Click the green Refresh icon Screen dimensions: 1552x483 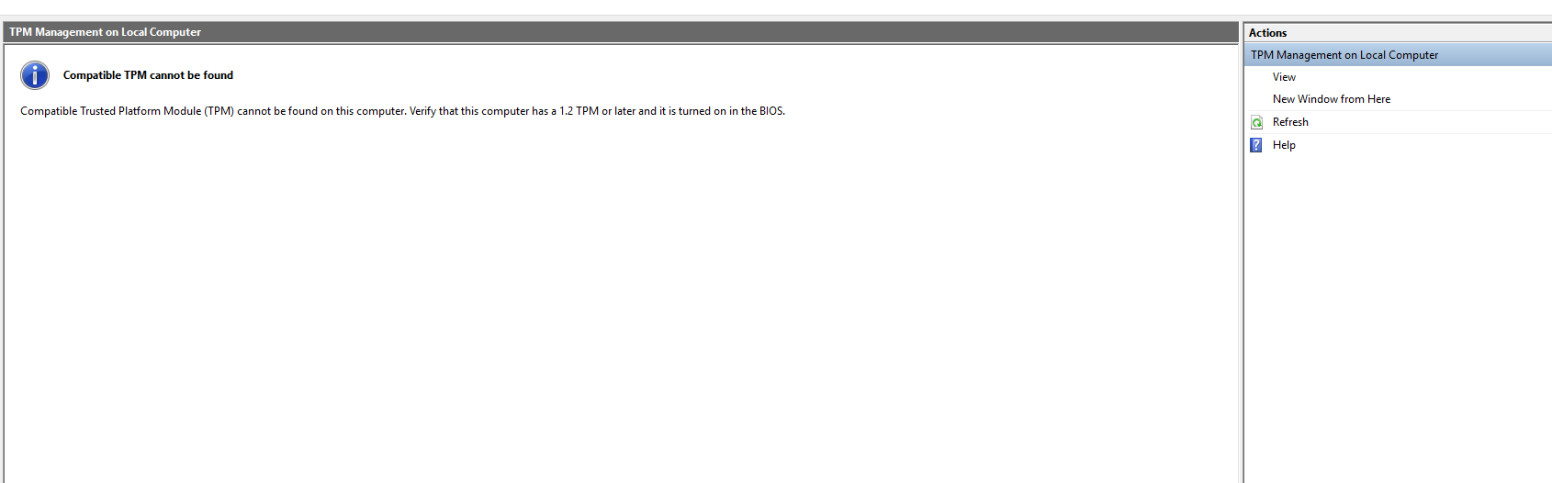click(x=1256, y=122)
